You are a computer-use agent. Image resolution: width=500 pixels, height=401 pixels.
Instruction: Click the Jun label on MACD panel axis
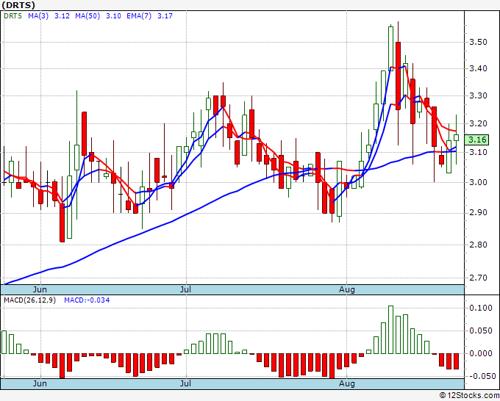pyautogui.click(x=40, y=383)
